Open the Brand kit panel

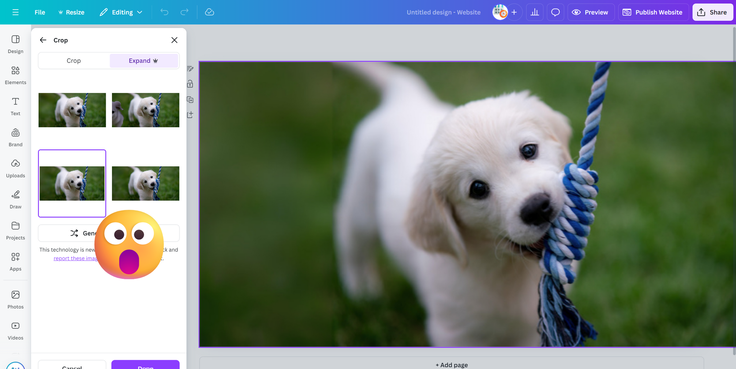tap(15, 137)
